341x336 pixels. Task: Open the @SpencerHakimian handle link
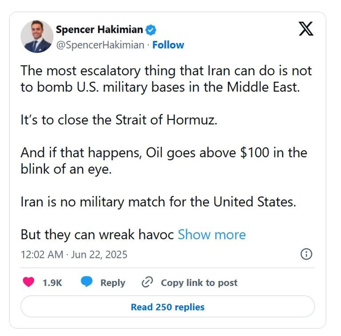100,45
